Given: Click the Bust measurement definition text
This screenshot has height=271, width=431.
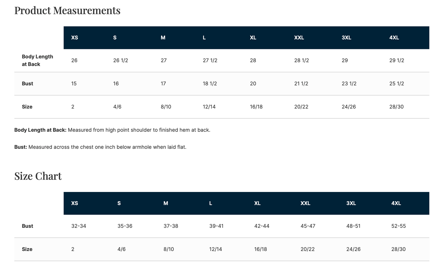Looking at the screenshot, I should point(100,147).
